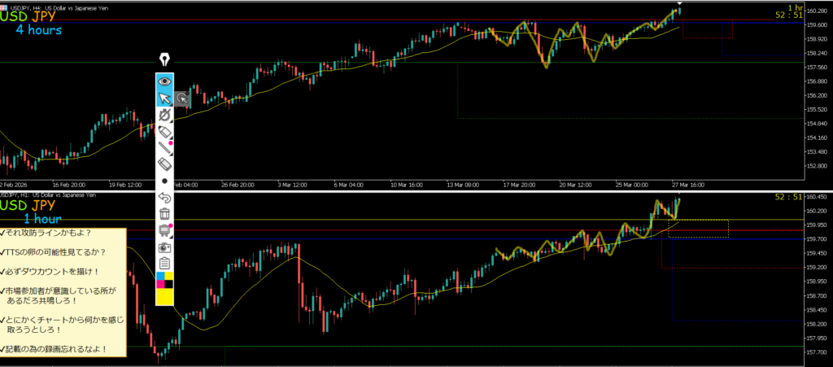This screenshot has width=833, height=367.
Task: Click the 160.280 price label on H4 axis
Action: (818, 11)
